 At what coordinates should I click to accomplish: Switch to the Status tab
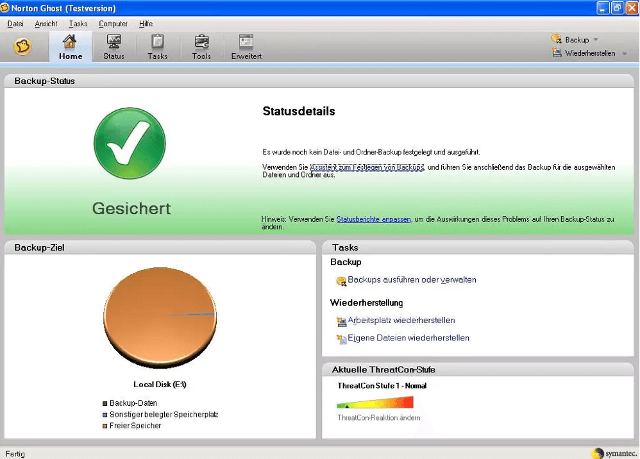[114, 47]
